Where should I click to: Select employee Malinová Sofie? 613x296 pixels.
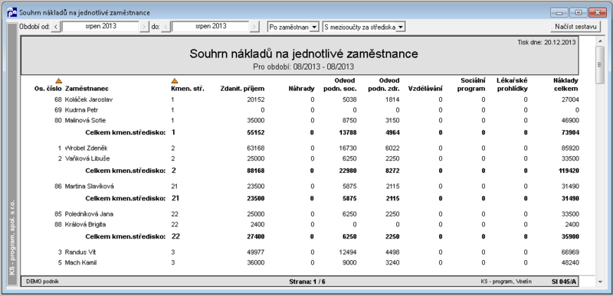coord(85,121)
